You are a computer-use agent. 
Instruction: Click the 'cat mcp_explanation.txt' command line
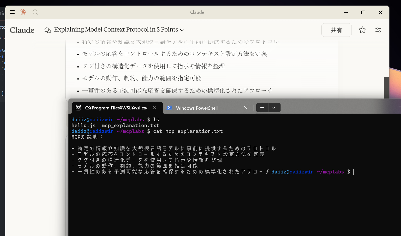tap(188, 131)
